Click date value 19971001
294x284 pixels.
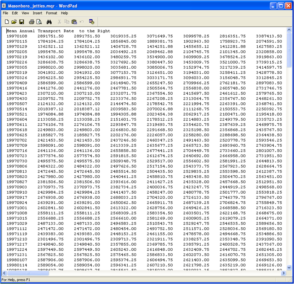[17, 208]
